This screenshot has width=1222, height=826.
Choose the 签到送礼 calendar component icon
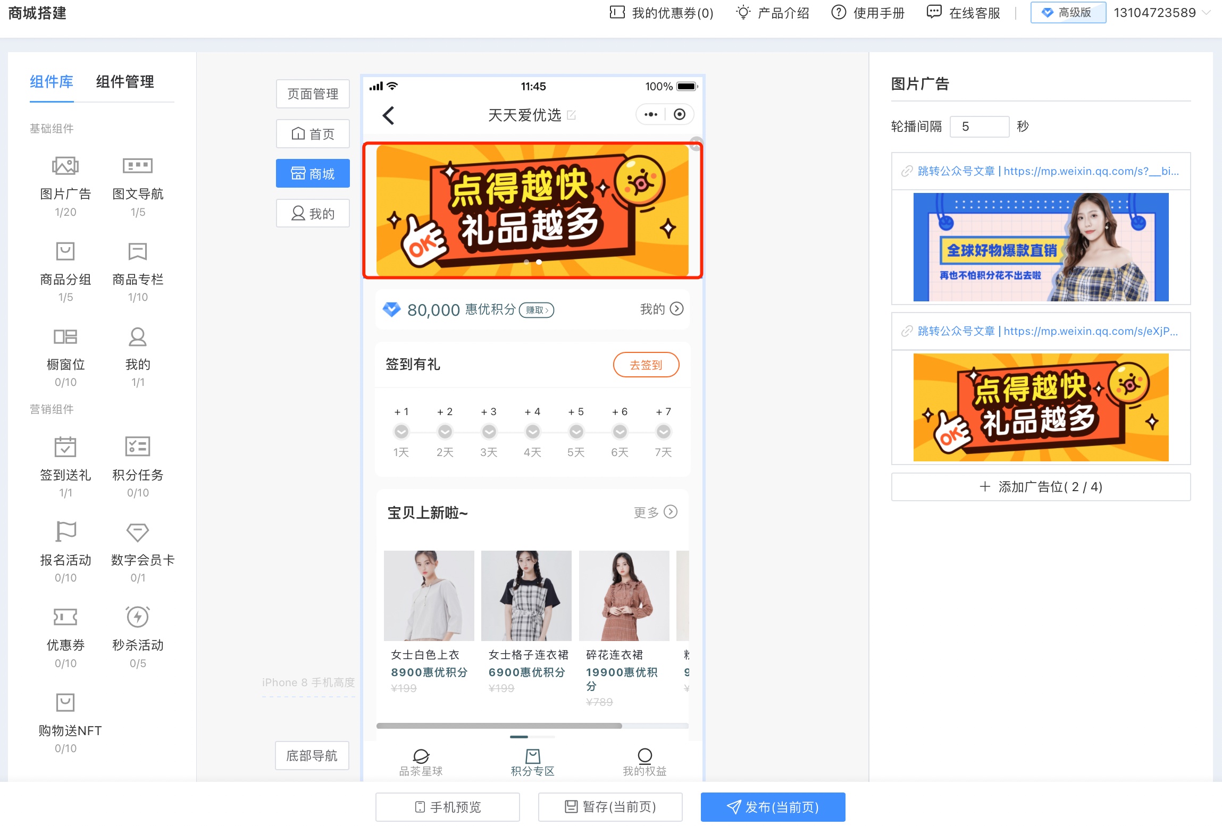(x=65, y=447)
